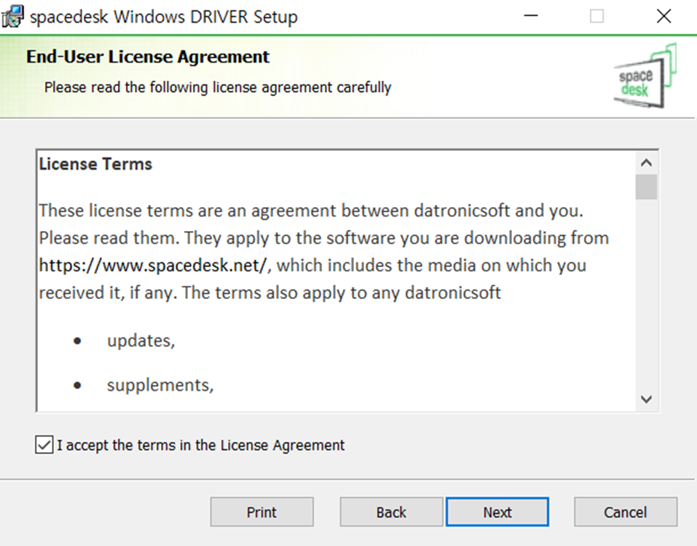Uncheck the accept license terms checkbox
Image resolution: width=697 pixels, height=546 pixels.
[x=44, y=445]
